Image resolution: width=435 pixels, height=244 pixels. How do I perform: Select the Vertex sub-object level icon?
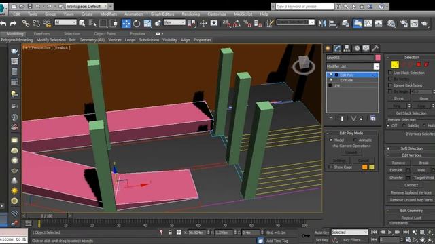click(x=395, y=65)
